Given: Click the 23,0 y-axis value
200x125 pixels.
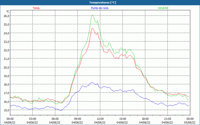Looking at the screenshot, I should tap(7, 41).
